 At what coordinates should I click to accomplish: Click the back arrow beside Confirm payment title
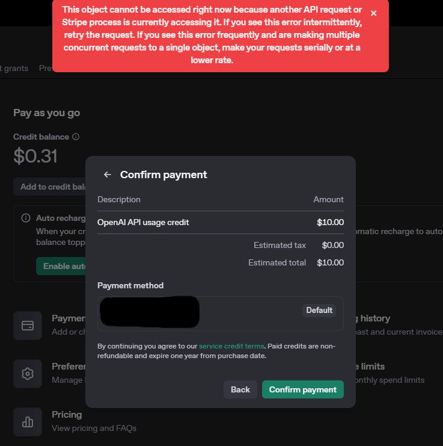click(x=108, y=175)
